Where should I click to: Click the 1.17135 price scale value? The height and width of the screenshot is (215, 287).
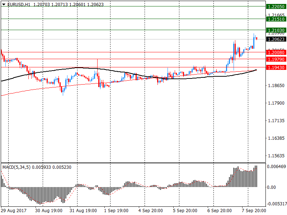[276, 121]
